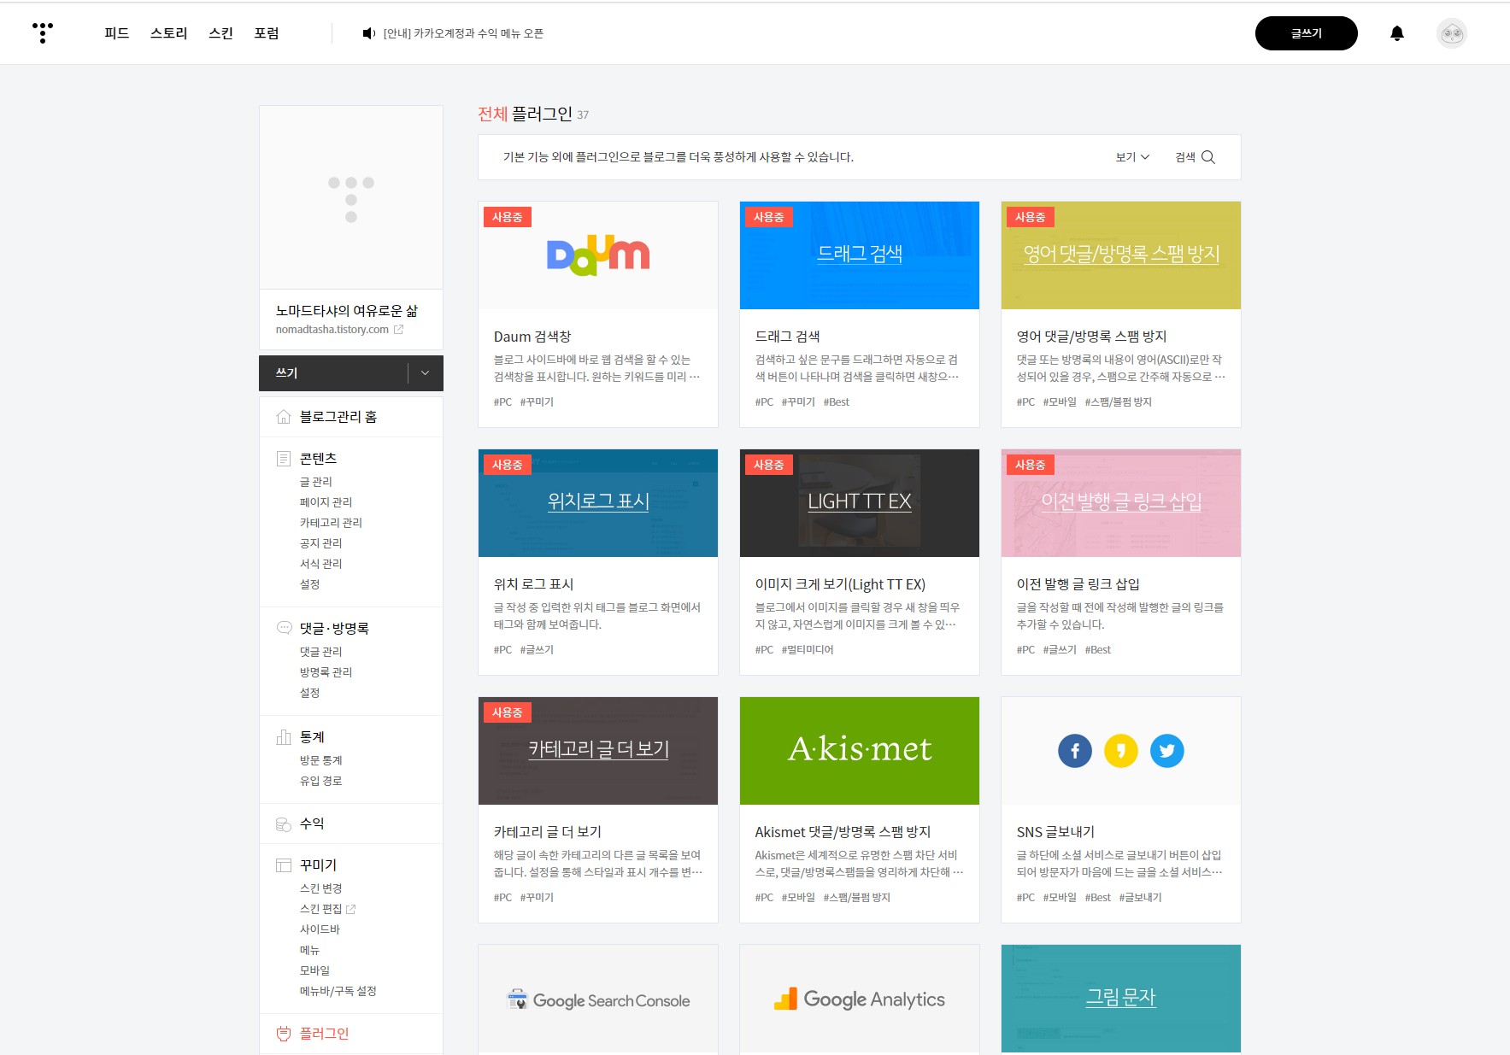Open 방명록 관리 in sidebar
This screenshot has width=1510, height=1055.
pos(326,672)
